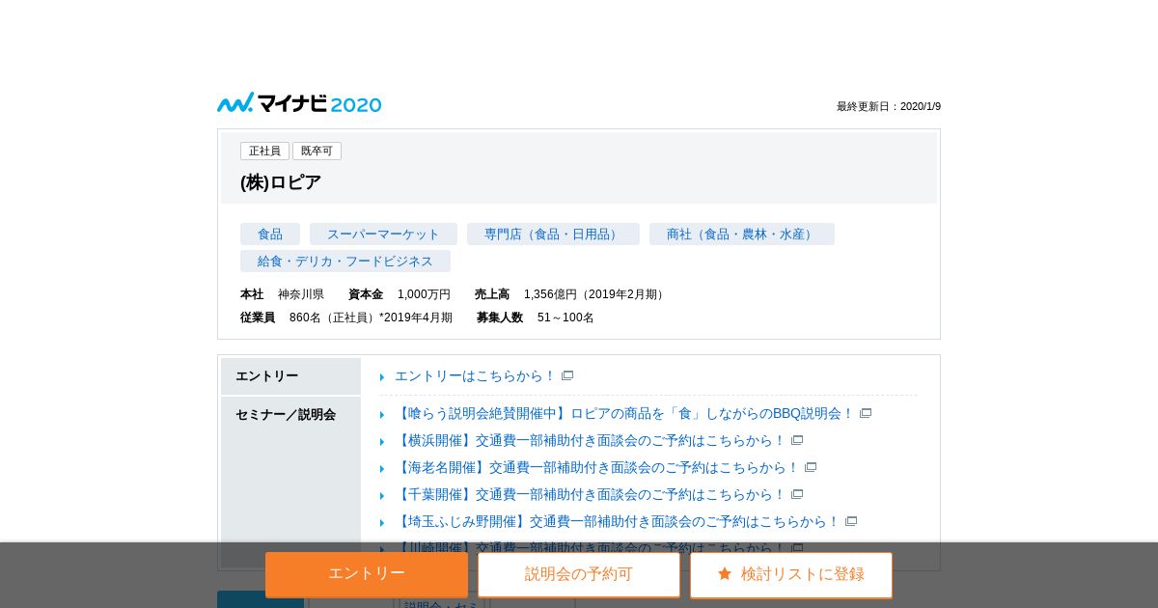Viewport: 1158px width, 608px height.
Task: Click the 既卒可 label badge
Action: (x=317, y=151)
